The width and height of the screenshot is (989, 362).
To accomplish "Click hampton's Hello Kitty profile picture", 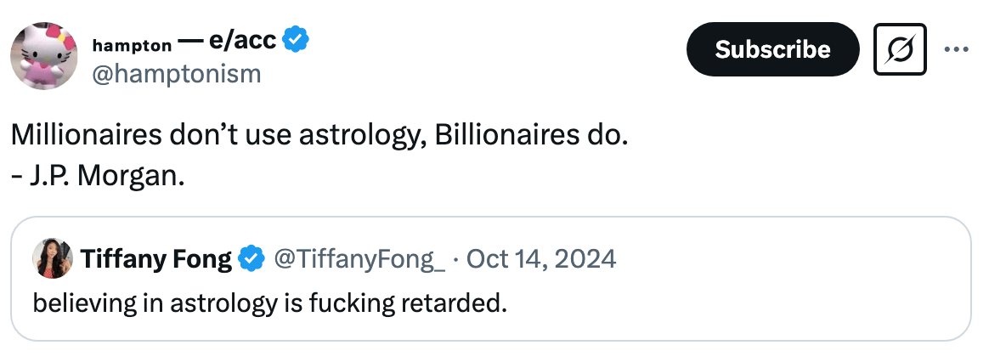I will [x=43, y=55].
